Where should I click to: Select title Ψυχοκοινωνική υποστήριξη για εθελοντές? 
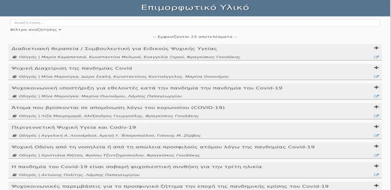tap(147, 88)
